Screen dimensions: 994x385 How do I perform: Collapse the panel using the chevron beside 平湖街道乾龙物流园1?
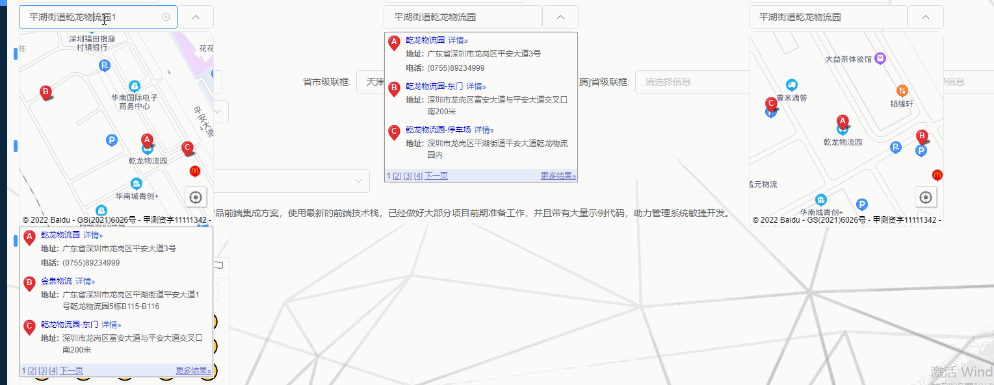point(196,17)
